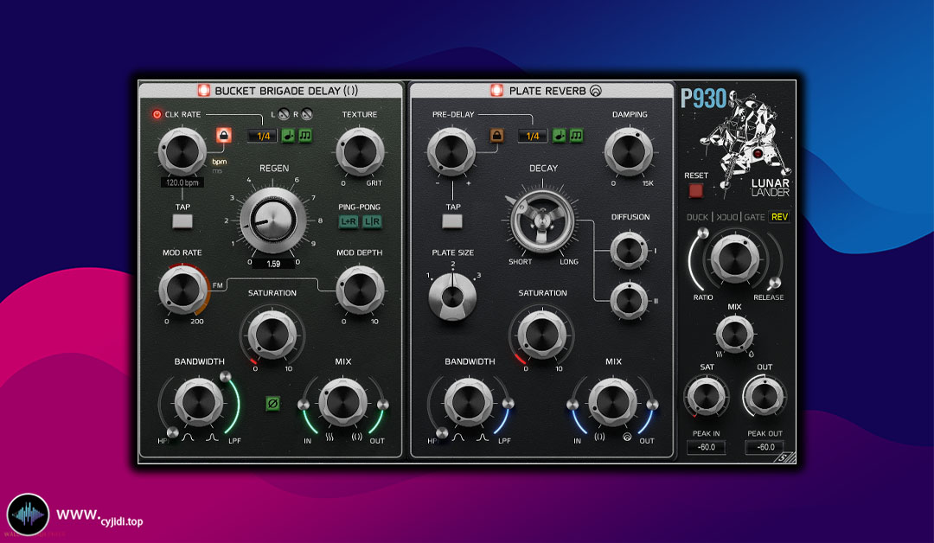Click the DECAY knob
The image size is (934, 543).
[x=542, y=221]
